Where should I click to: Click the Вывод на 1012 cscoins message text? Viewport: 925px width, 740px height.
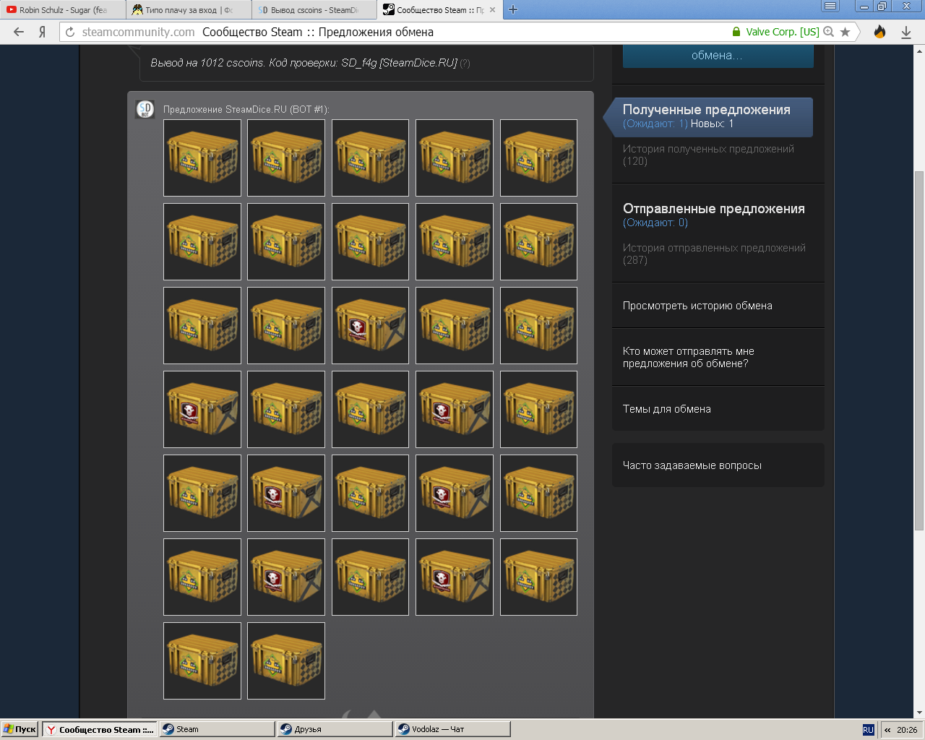(x=304, y=63)
